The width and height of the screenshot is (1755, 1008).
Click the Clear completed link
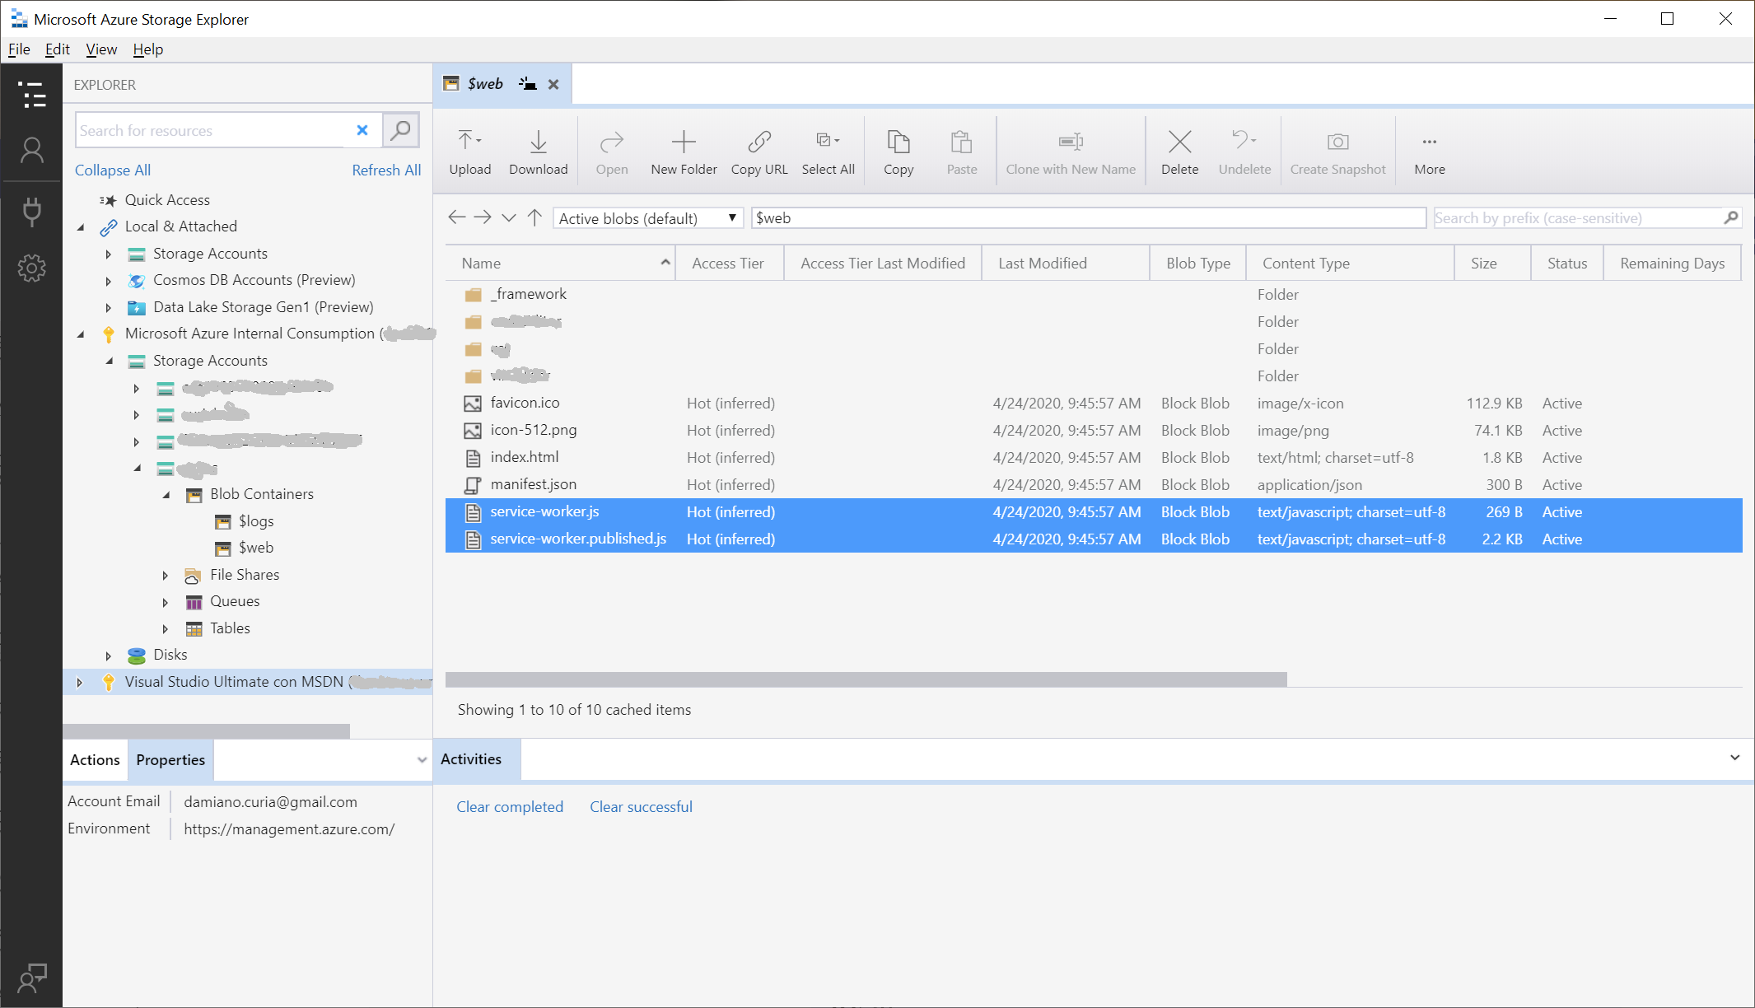tap(510, 806)
